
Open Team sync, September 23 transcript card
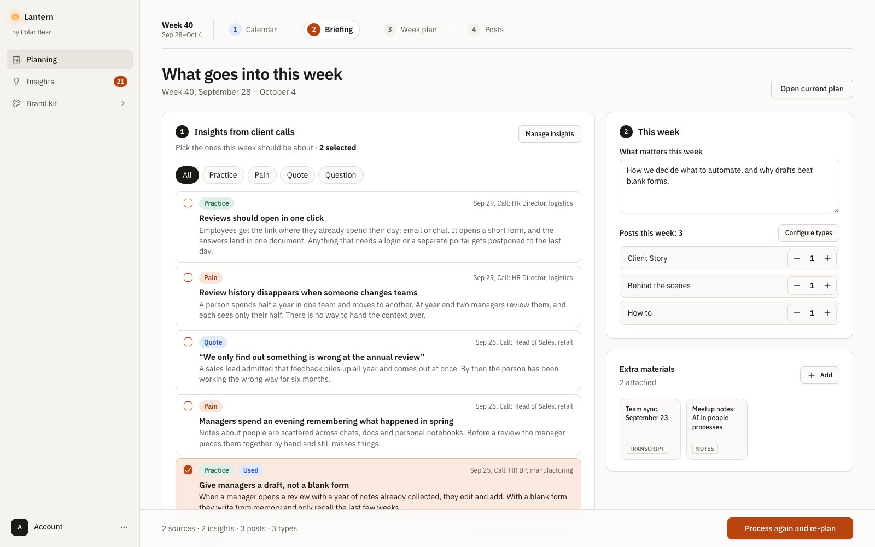coord(650,429)
